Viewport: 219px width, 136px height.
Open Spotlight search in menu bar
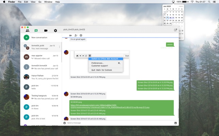click(209, 2)
